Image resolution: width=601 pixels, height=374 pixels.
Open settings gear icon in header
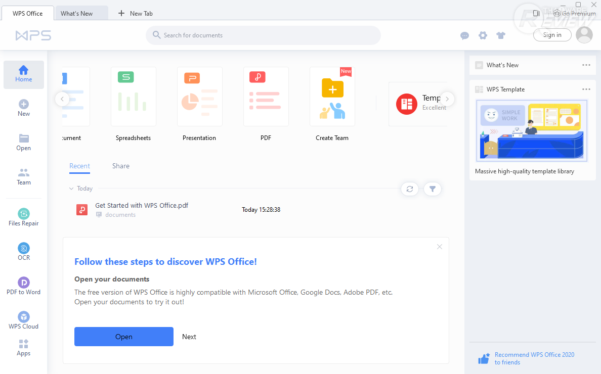(483, 35)
